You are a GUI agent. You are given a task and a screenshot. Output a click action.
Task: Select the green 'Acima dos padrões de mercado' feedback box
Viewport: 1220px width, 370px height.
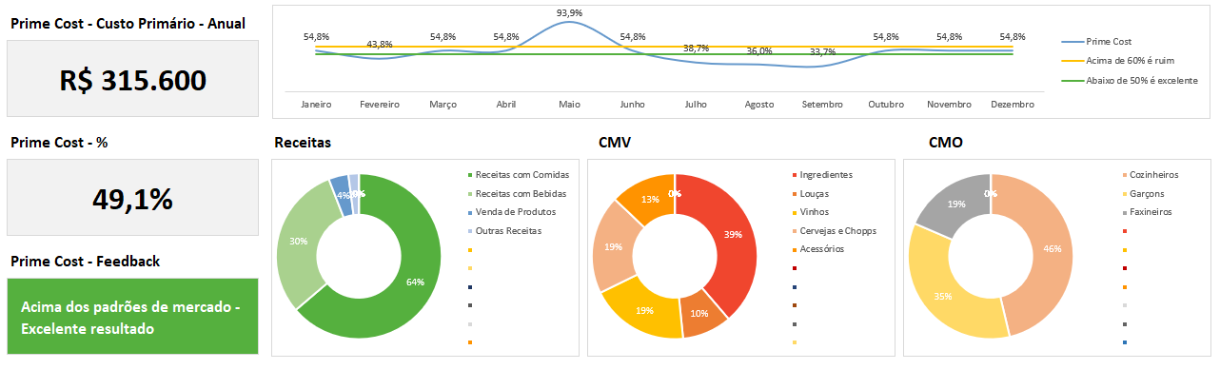[x=132, y=316]
